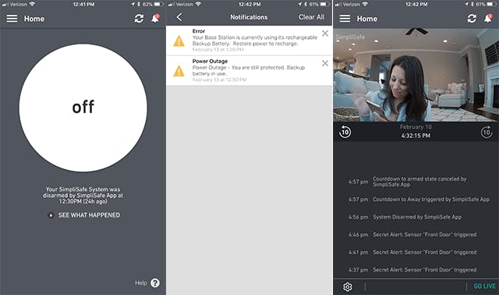Open hamburger menu on left Home screen
This screenshot has height=295, width=499.
tap(12, 19)
